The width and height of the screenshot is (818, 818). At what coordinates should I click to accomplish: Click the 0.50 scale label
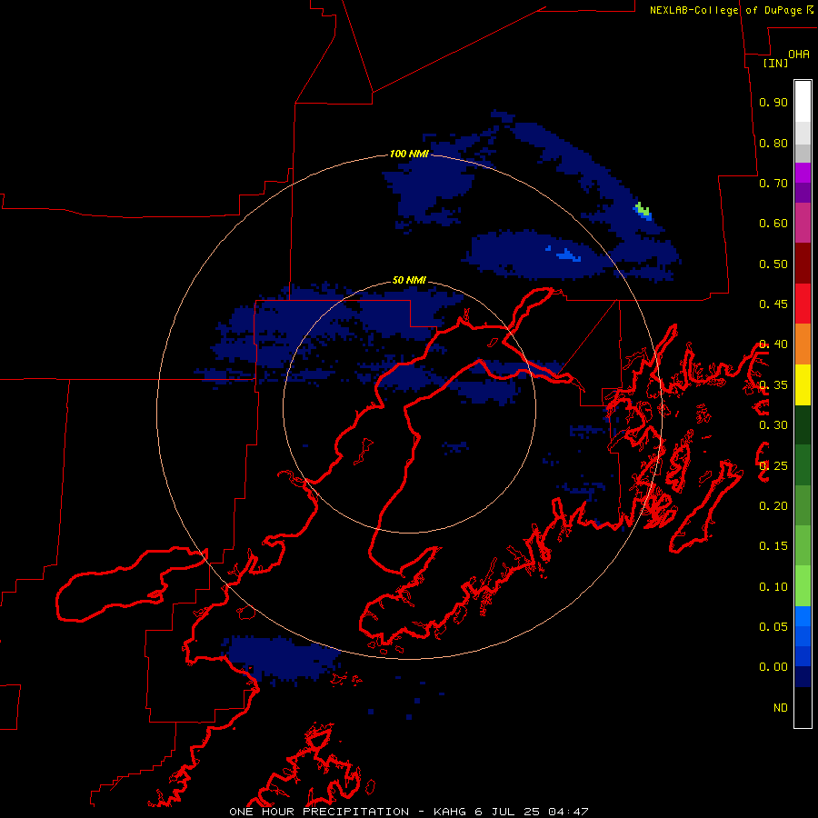pos(773,264)
